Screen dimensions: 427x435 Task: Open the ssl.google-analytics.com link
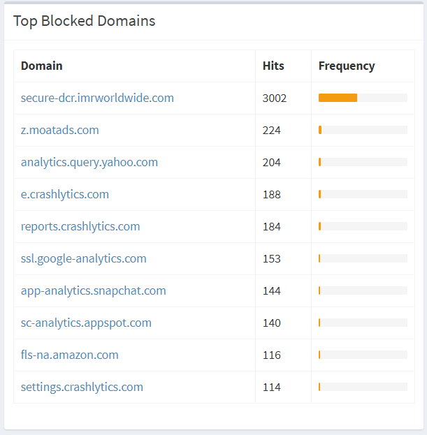pyautogui.click(x=83, y=258)
